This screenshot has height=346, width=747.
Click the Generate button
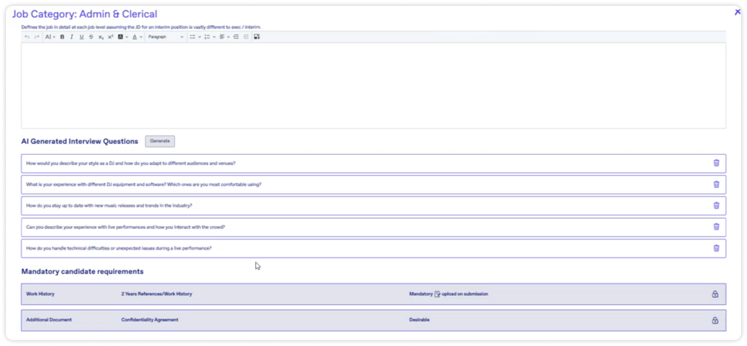click(160, 141)
